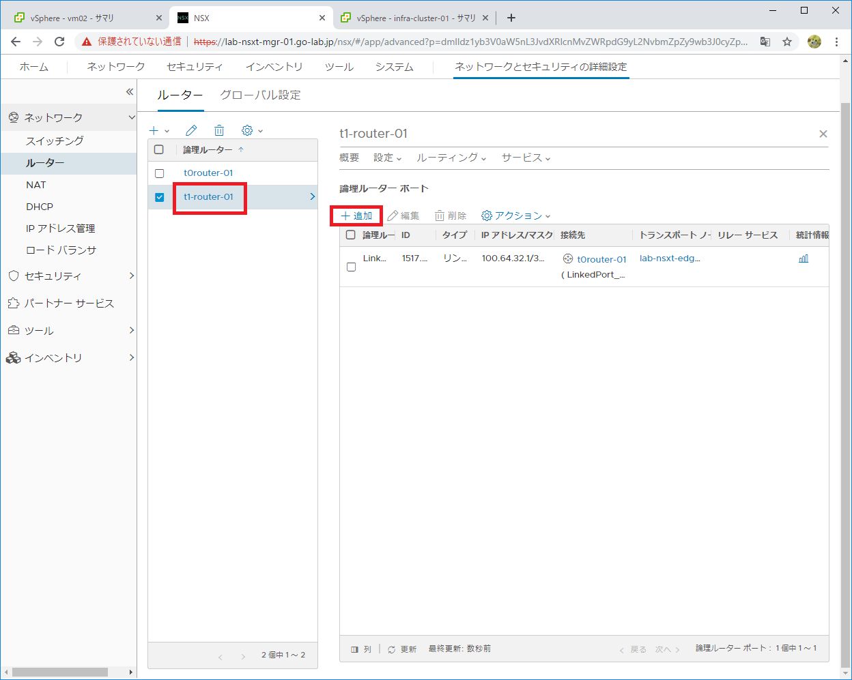Select IP アドレス管理 in the sidebar

[60, 228]
